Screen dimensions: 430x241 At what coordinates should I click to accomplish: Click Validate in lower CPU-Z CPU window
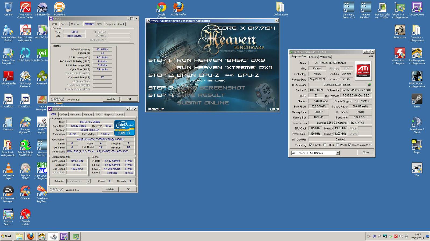[110, 190]
